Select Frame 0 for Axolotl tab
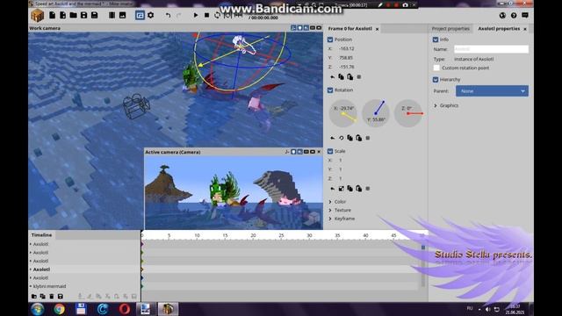 [349, 28]
